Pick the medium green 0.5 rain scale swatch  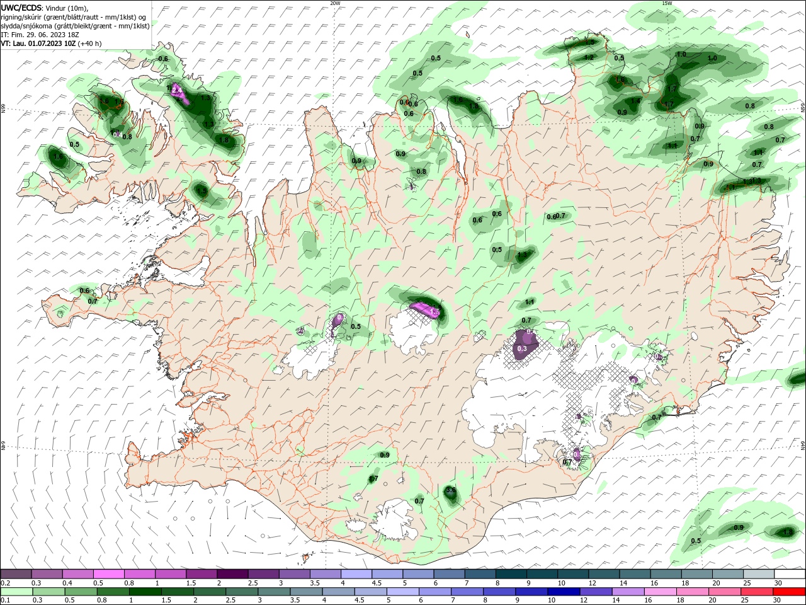pos(81,592)
